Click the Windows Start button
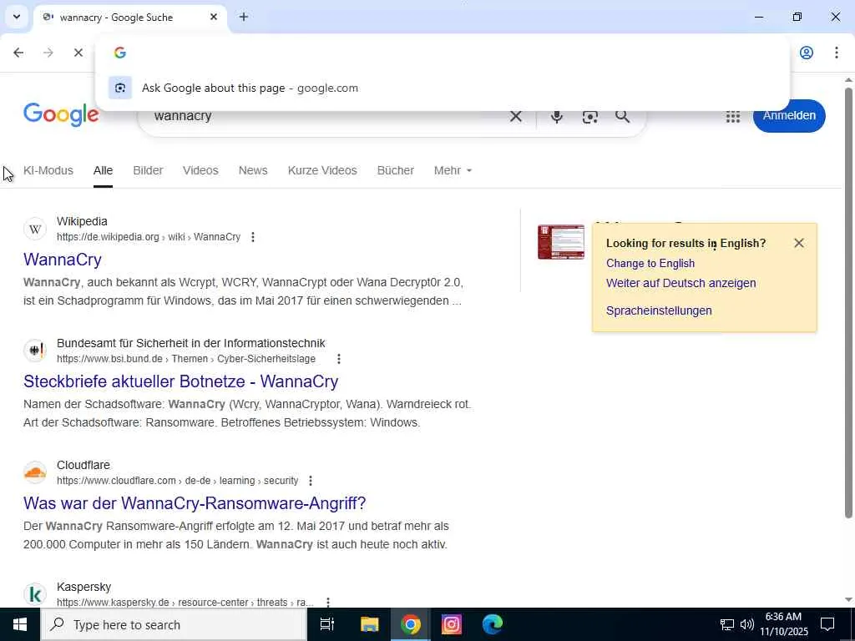 tap(20, 624)
